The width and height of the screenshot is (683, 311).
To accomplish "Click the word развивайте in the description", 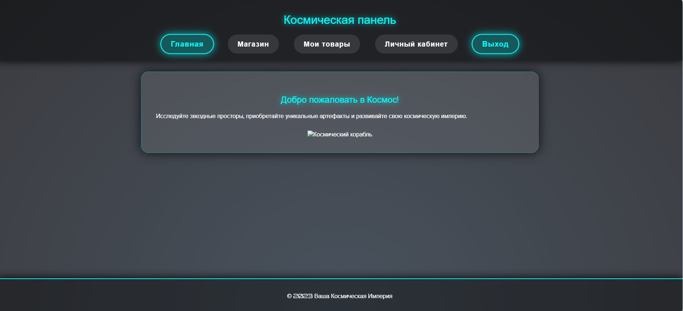I will coord(371,116).
